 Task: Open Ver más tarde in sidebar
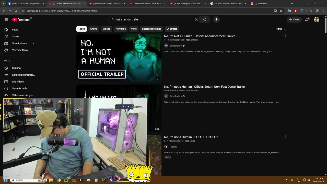click(x=20, y=88)
